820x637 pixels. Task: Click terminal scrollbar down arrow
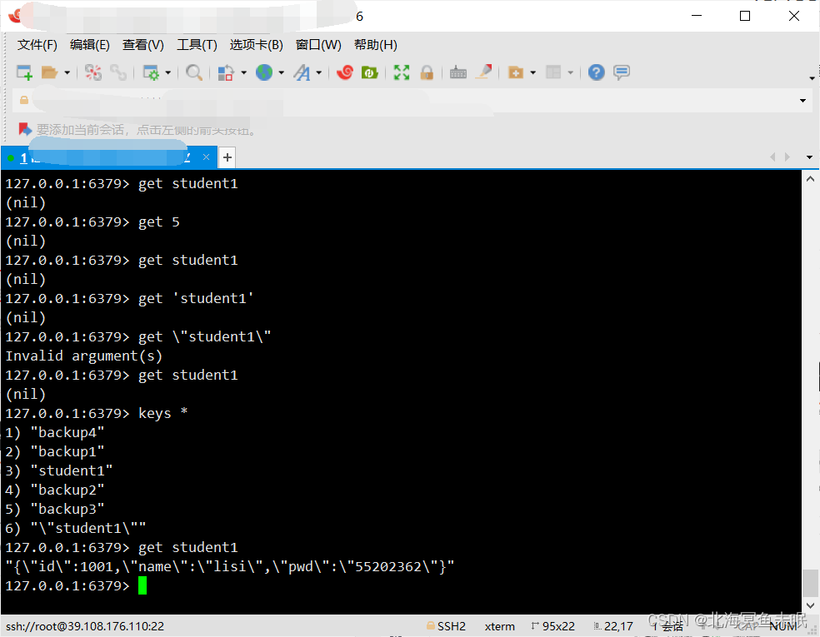pos(810,605)
